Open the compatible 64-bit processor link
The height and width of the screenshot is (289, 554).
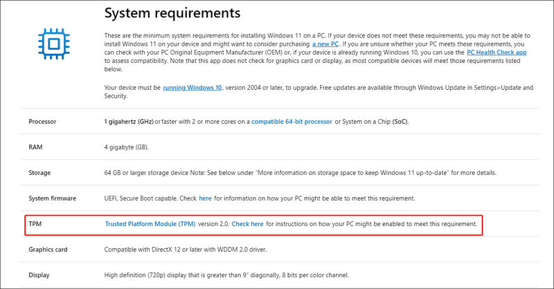tap(292, 122)
